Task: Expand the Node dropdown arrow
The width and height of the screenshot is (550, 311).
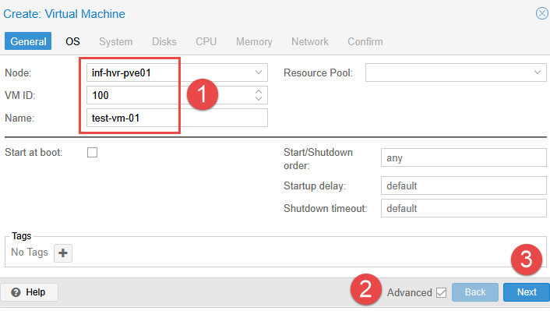Action: (x=259, y=72)
